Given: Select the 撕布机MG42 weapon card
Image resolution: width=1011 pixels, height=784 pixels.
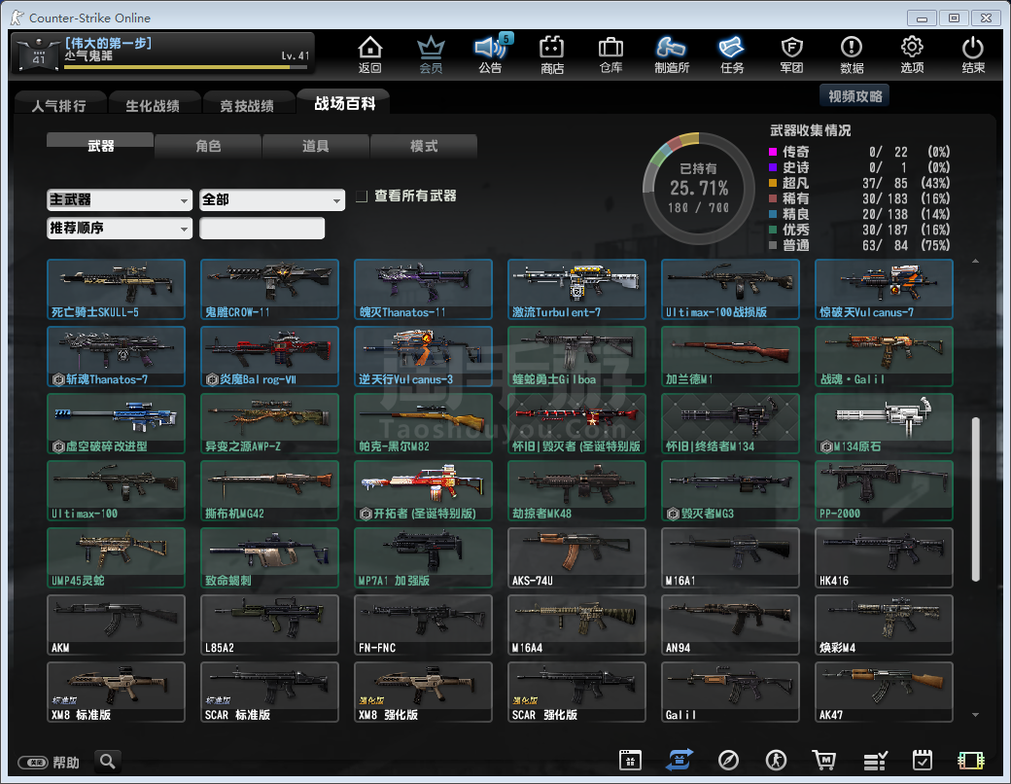Looking at the screenshot, I should click(269, 490).
